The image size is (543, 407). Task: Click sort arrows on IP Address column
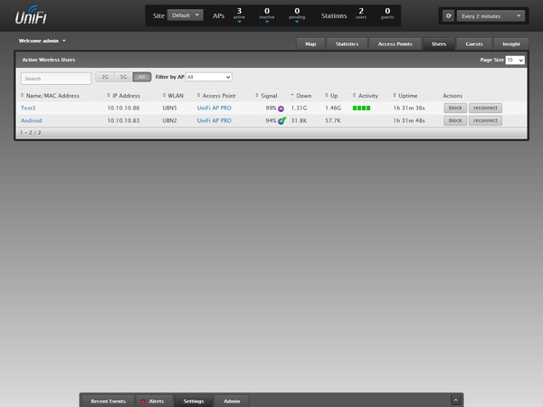[x=109, y=95]
